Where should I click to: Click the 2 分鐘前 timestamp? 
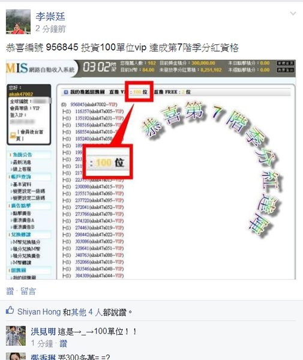click(x=50, y=29)
